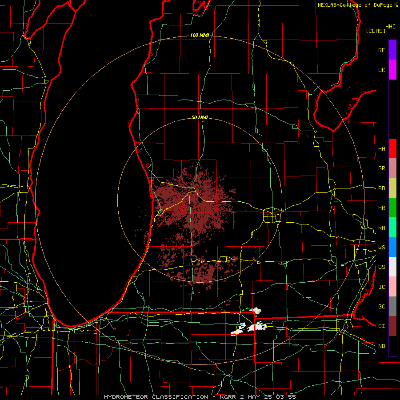This screenshot has height=400, width=400.
Task: Click the RA light green legend swatch
Action: 392,227
